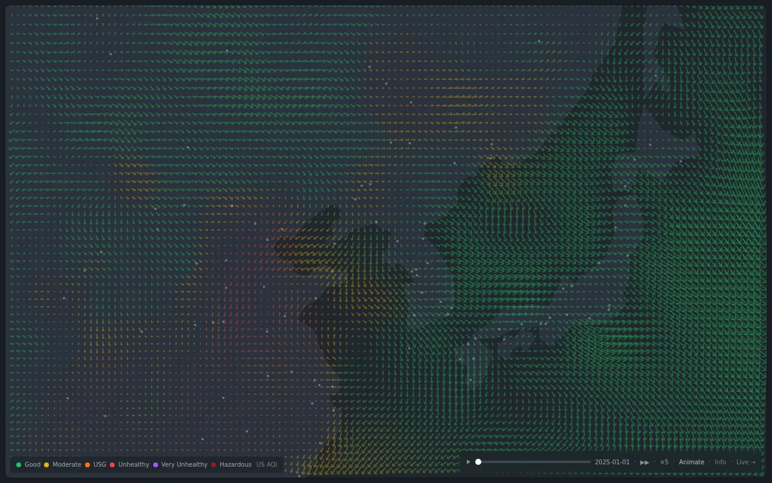This screenshot has width=772, height=483.
Task: Click the Very Unhealthy legend text
Action: [184, 465]
